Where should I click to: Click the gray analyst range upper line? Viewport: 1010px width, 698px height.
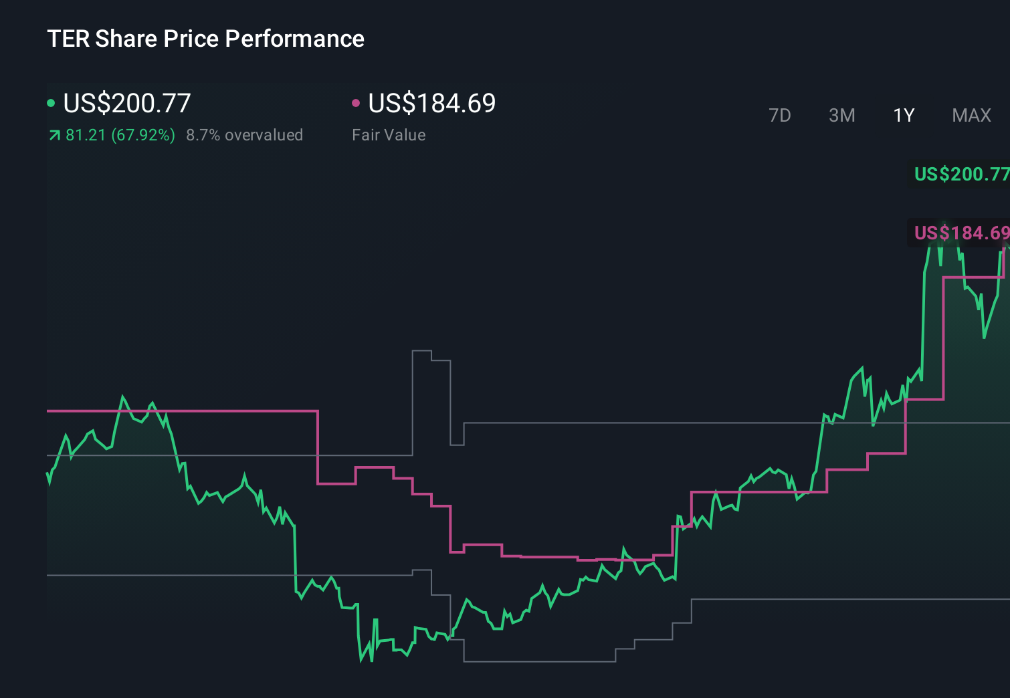click(x=602, y=423)
